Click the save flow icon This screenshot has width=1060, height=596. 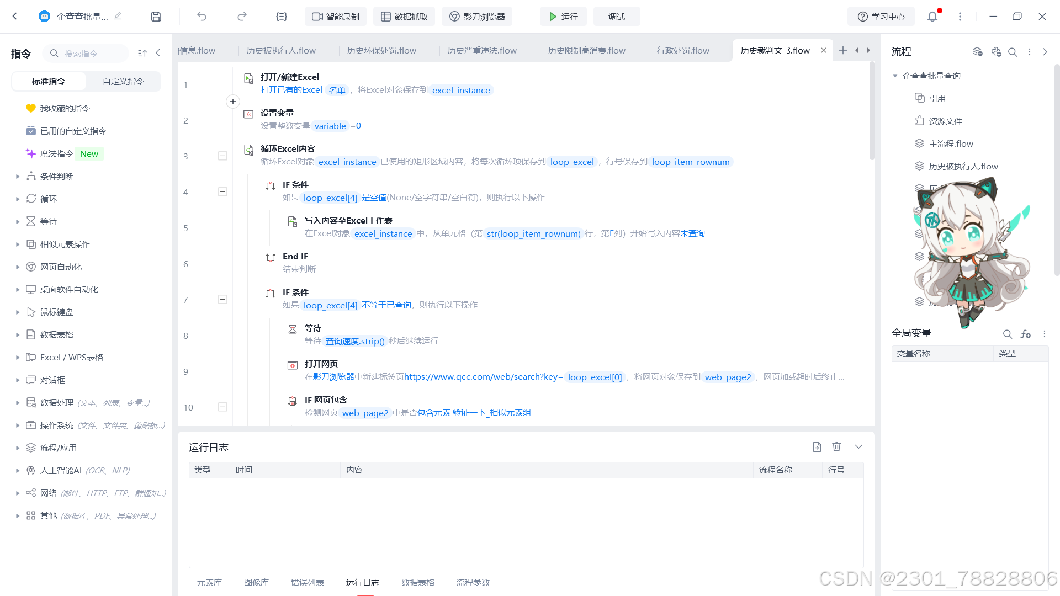[x=156, y=17]
